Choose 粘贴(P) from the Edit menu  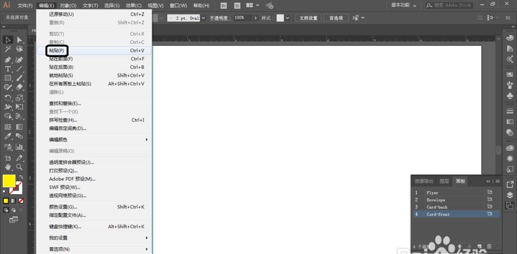57,51
